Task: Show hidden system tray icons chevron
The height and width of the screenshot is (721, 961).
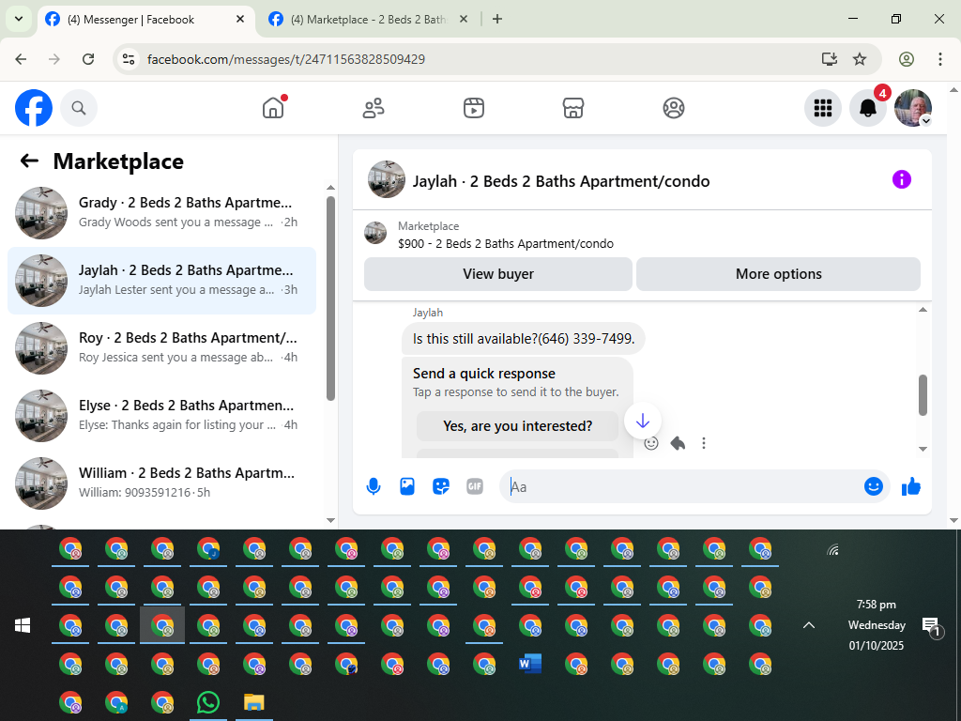Action: (809, 625)
